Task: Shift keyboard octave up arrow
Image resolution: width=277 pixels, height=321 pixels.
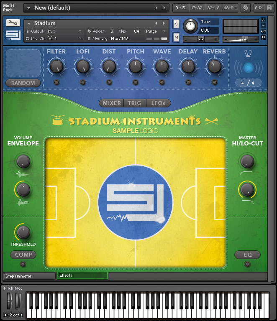Action: [21, 315]
